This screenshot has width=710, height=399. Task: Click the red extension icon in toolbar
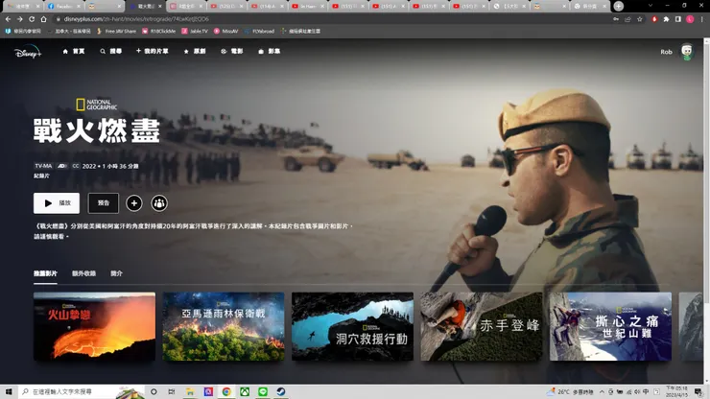coord(654,19)
